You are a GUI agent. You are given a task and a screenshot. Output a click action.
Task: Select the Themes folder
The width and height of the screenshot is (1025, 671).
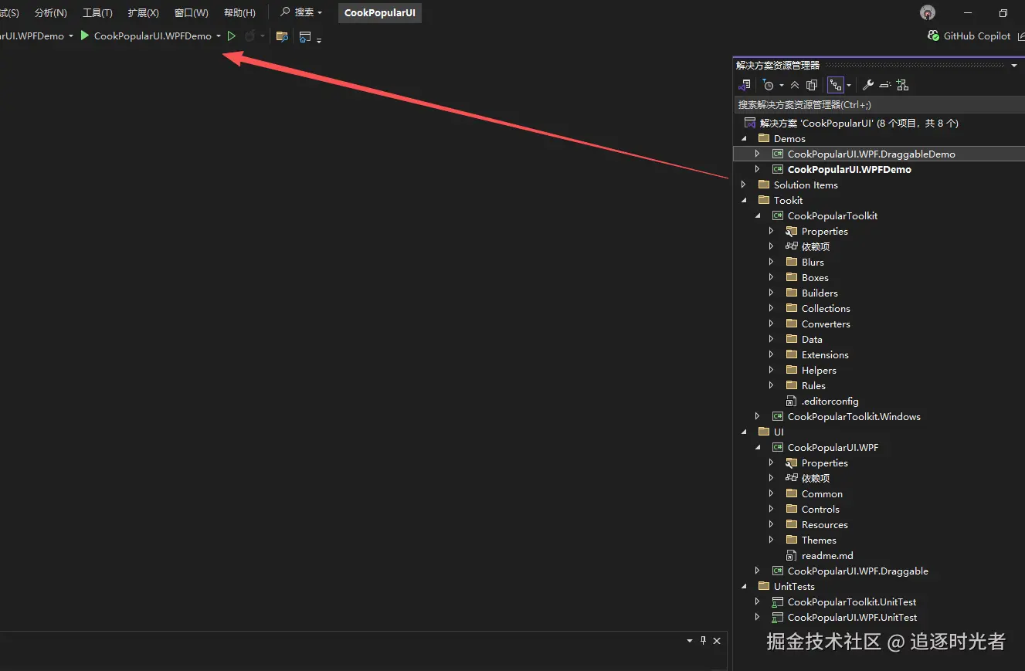[x=819, y=541]
